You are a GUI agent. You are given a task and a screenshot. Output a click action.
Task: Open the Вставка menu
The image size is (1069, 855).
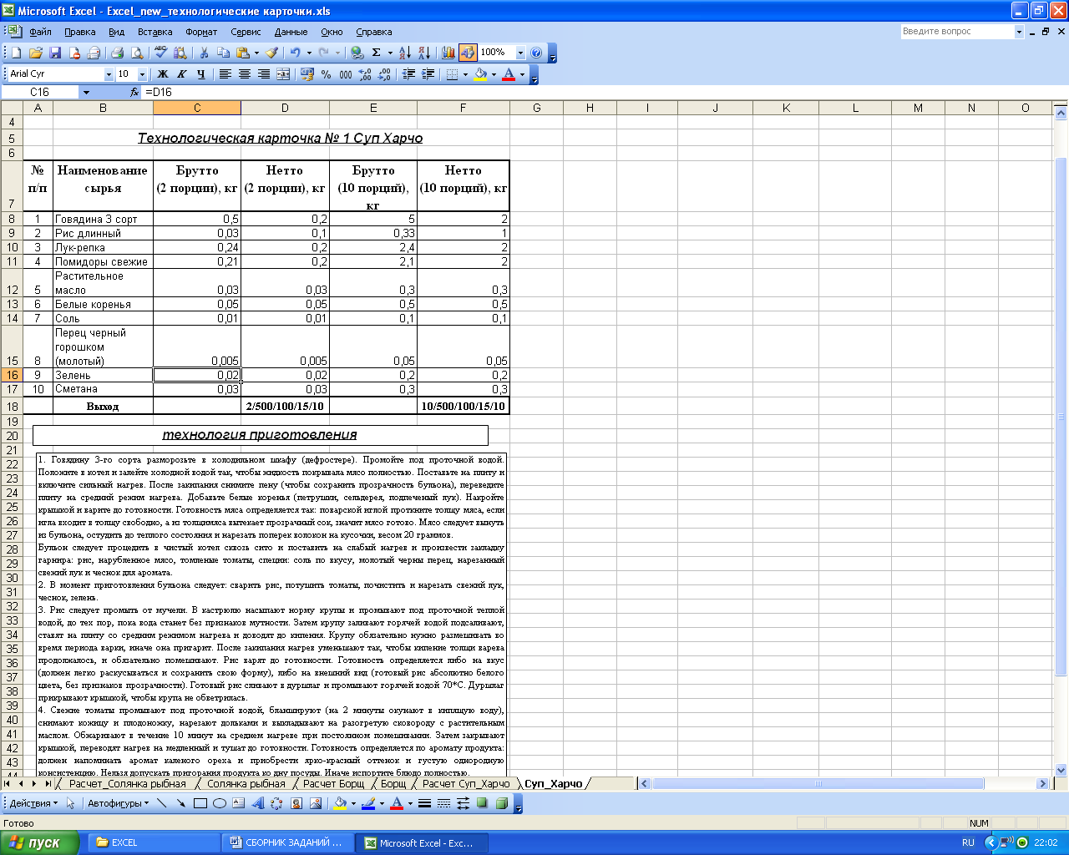coord(155,32)
